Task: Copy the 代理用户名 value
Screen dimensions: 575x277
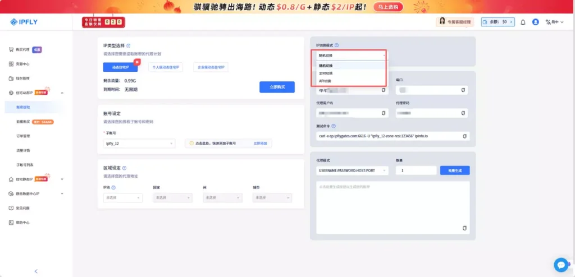Action: coord(384,113)
